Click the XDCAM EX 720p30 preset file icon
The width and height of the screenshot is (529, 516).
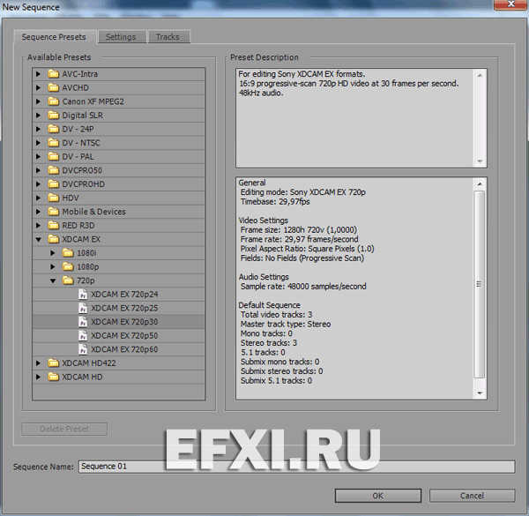83,322
